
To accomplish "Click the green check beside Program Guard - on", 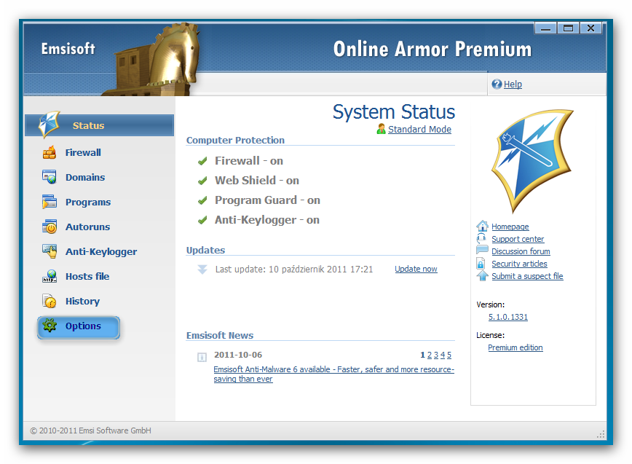I will [202, 200].
